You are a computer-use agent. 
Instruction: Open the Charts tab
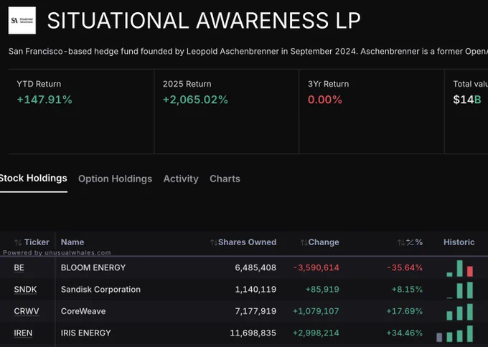pyautogui.click(x=225, y=179)
